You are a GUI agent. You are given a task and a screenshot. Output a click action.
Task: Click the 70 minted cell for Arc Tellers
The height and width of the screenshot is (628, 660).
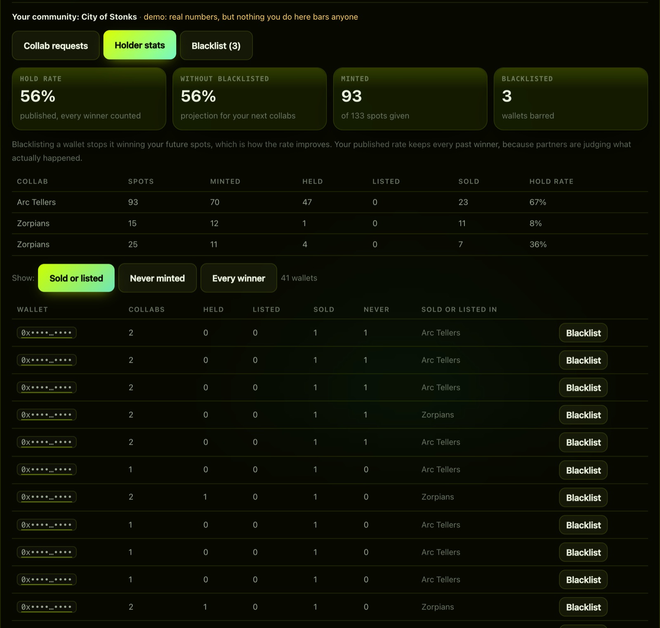tap(214, 202)
